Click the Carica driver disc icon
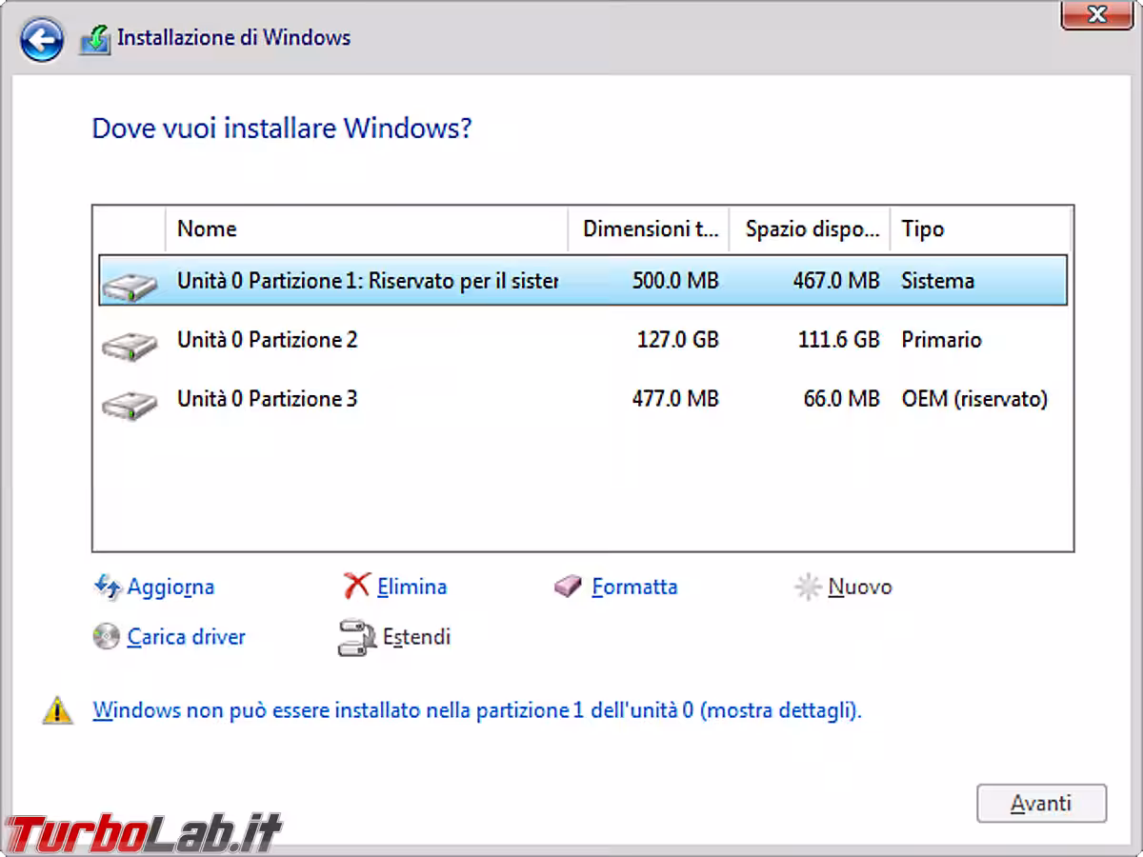The height and width of the screenshot is (857, 1143). pos(106,637)
